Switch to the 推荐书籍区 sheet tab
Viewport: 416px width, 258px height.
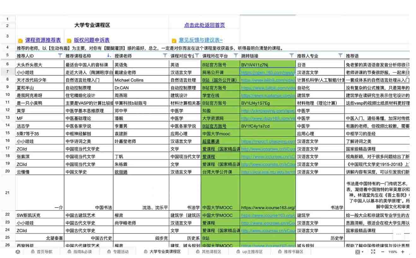pyautogui.click(x=290, y=252)
